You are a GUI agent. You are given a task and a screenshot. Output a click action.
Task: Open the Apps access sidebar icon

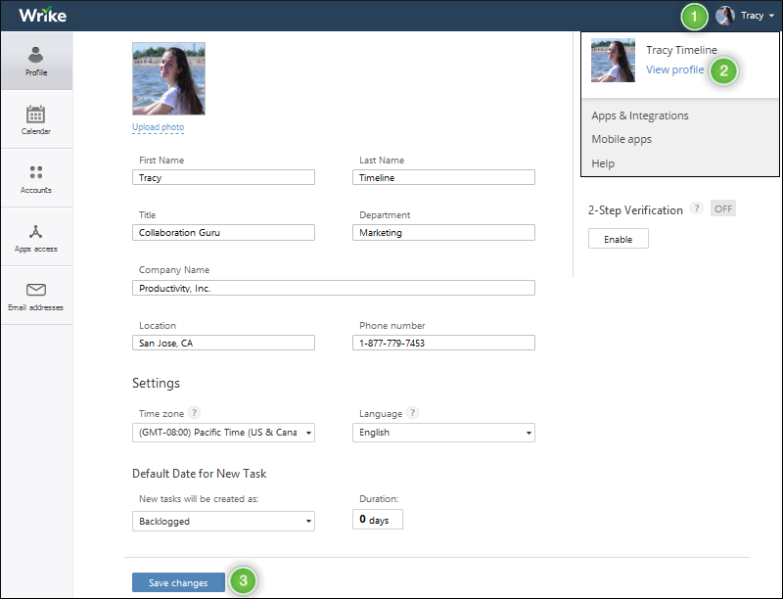35,232
